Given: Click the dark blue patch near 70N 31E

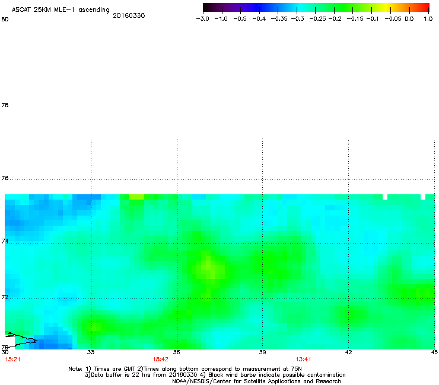Looking at the screenshot, I should tap(50, 344).
